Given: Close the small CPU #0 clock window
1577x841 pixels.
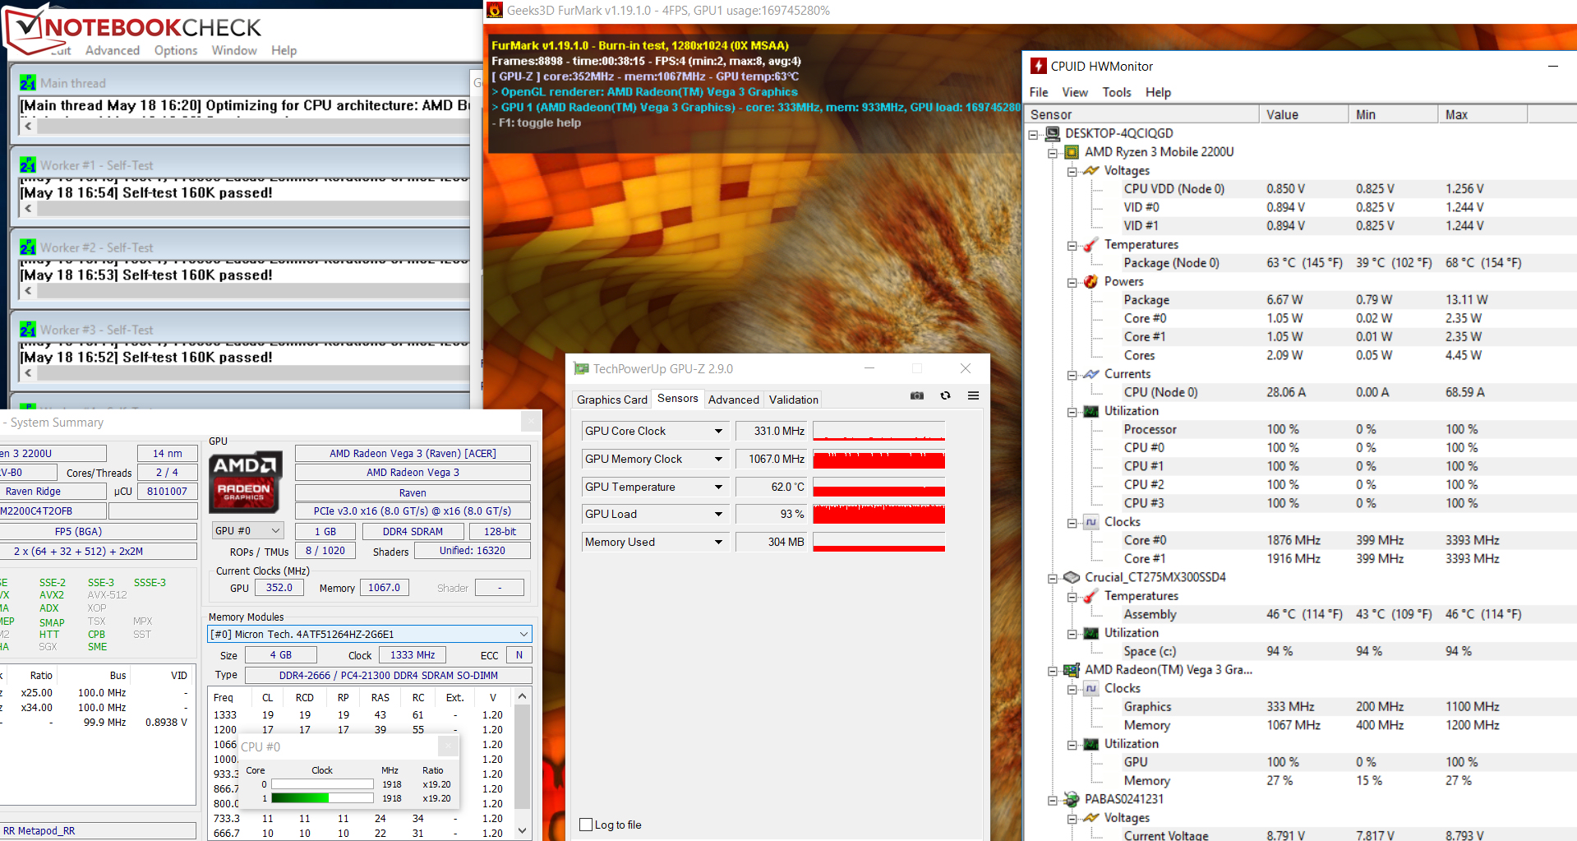Looking at the screenshot, I should [x=447, y=746].
